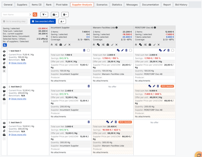Click the Item Name search field
The width and height of the screenshot is (202, 157).
[x=15, y=14]
